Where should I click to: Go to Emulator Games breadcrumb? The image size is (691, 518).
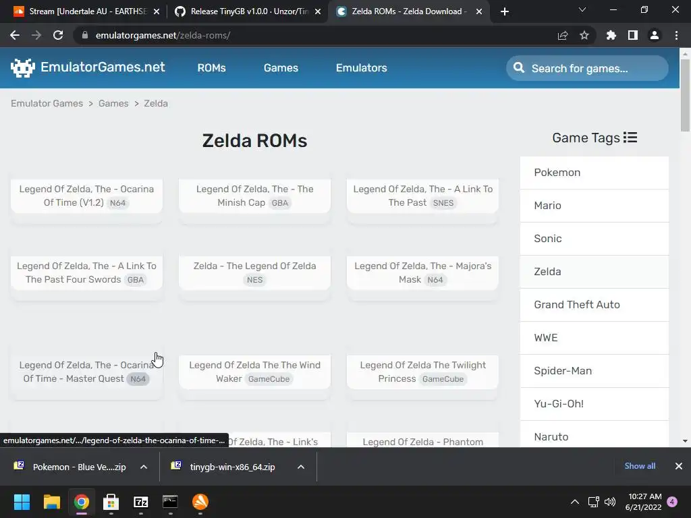47,103
